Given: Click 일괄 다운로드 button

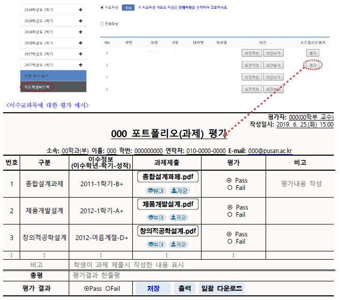Looking at the screenshot, I should coord(222,289).
